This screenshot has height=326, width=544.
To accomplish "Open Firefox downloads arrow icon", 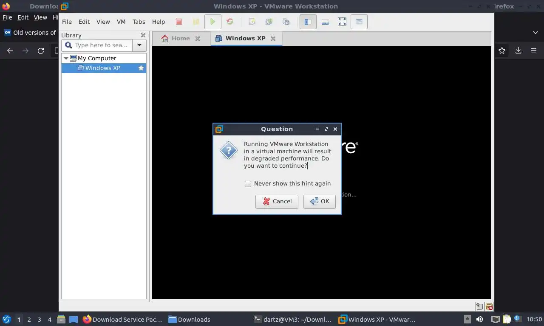I will [x=518, y=51].
